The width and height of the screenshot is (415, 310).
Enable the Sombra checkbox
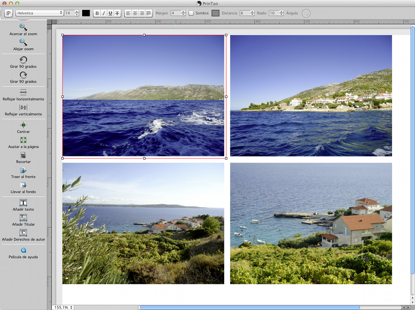point(191,13)
